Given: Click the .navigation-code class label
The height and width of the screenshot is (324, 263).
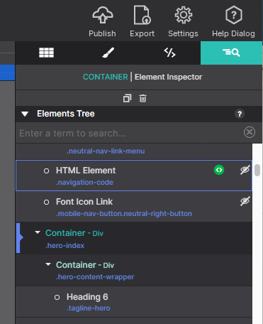Looking at the screenshot, I should coord(84,183).
